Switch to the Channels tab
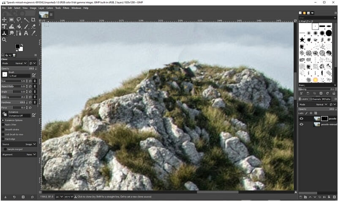 (315, 99)
